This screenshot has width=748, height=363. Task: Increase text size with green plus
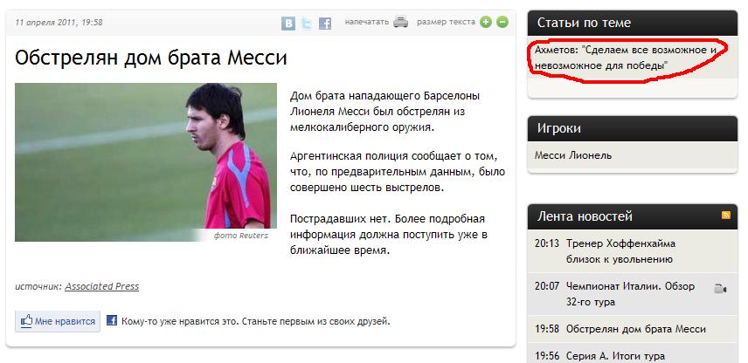click(x=486, y=22)
